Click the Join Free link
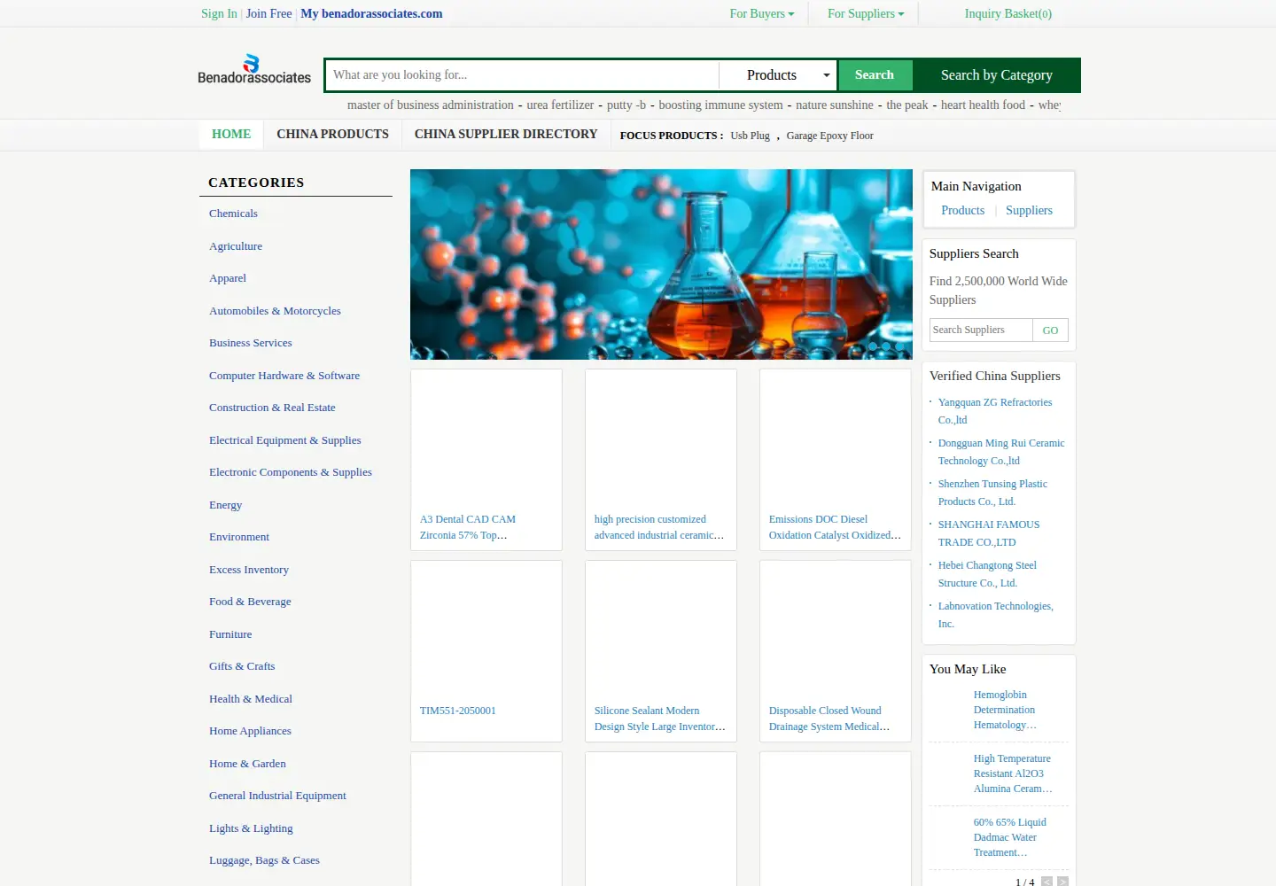The height and width of the screenshot is (886, 1276). coord(268,13)
